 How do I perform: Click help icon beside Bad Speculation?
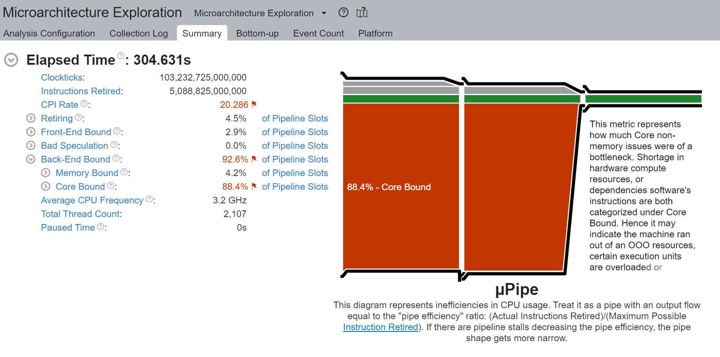[x=114, y=145]
